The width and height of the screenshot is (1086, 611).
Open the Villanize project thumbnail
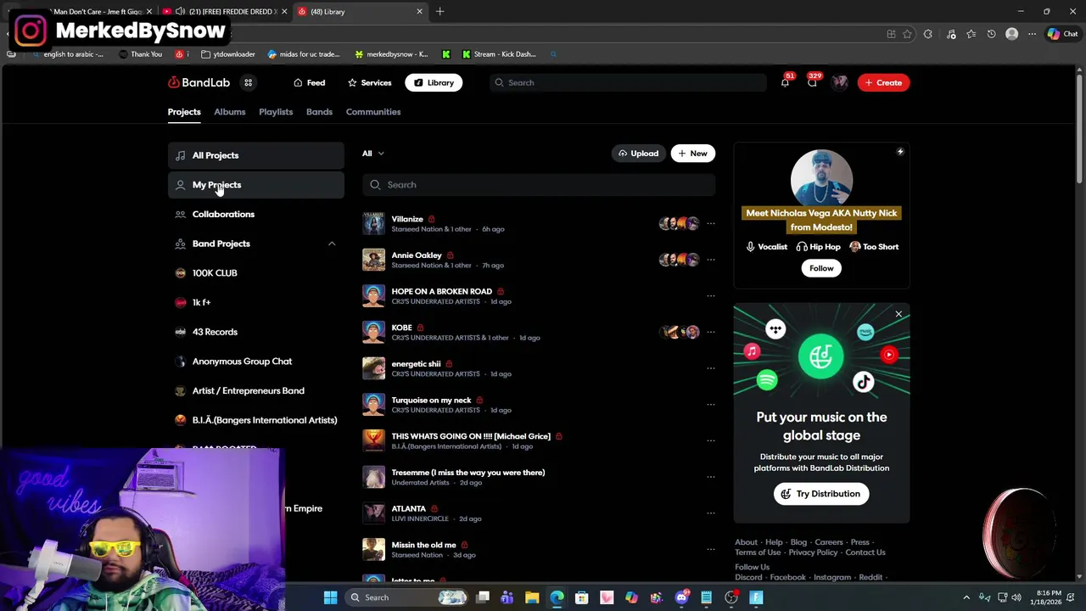pyautogui.click(x=373, y=223)
